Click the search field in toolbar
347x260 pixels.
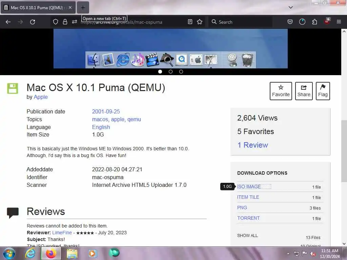(241, 22)
